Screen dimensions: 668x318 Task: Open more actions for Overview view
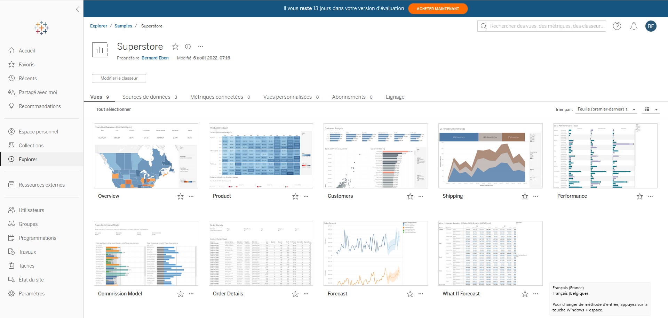(x=191, y=196)
